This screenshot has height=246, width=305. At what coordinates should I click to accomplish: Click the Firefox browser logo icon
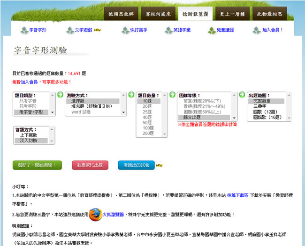95,213
